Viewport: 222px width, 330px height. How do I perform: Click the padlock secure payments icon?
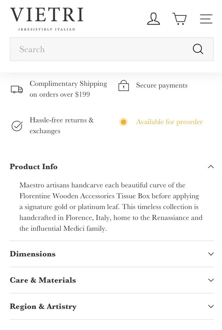pos(124,86)
